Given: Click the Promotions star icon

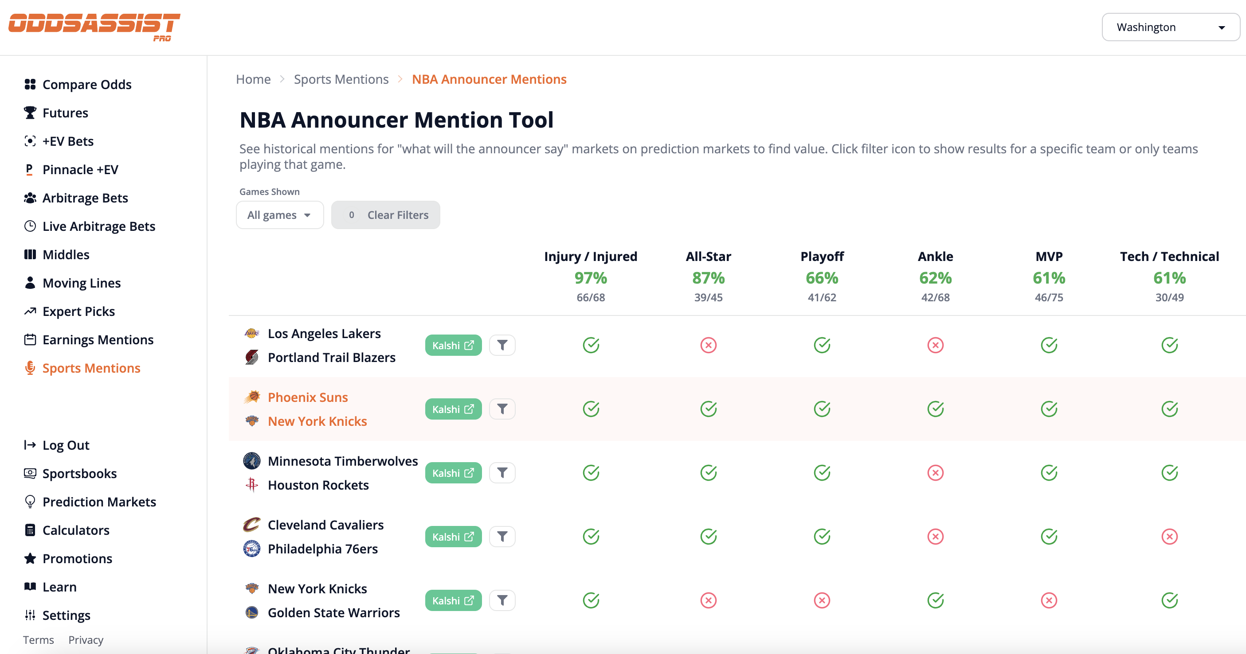Looking at the screenshot, I should pos(30,558).
